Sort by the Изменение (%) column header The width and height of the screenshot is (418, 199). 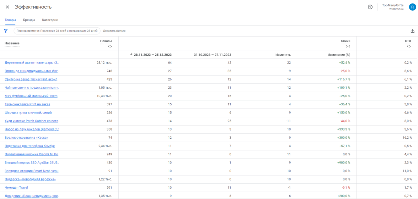(339, 55)
